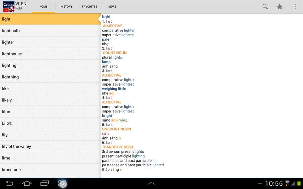This screenshot has width=303, height=189.
Task: Select 'lily of the valley' entry
Action: pyautogui.click(x=50, y=146)
